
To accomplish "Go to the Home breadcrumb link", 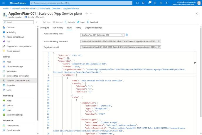I will pos(6,9).
